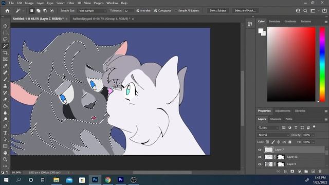Viewport: 329px width, 185px height.
Task: Choose Subtract from Selection mode icon
Action: click(x=45, y=10)
